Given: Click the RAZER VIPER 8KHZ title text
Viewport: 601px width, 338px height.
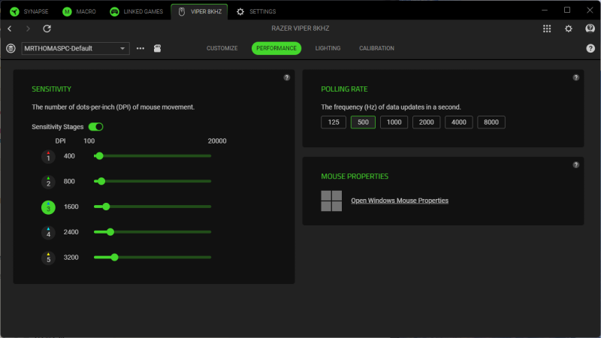Looking at the screenshot, I should coord(300,29).
